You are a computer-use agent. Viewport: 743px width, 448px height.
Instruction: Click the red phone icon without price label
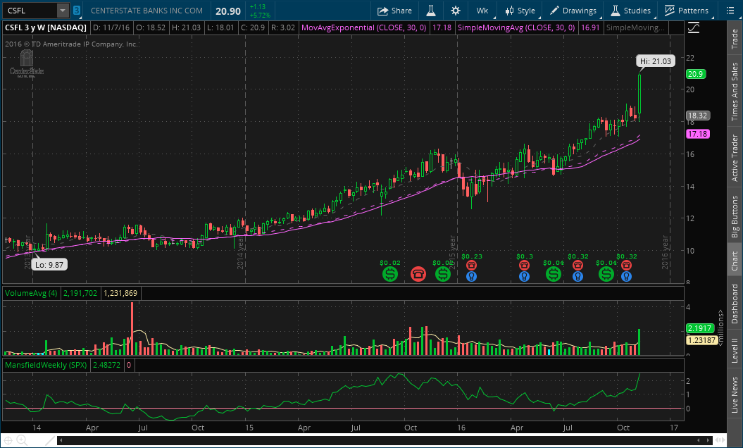(418, 274)
